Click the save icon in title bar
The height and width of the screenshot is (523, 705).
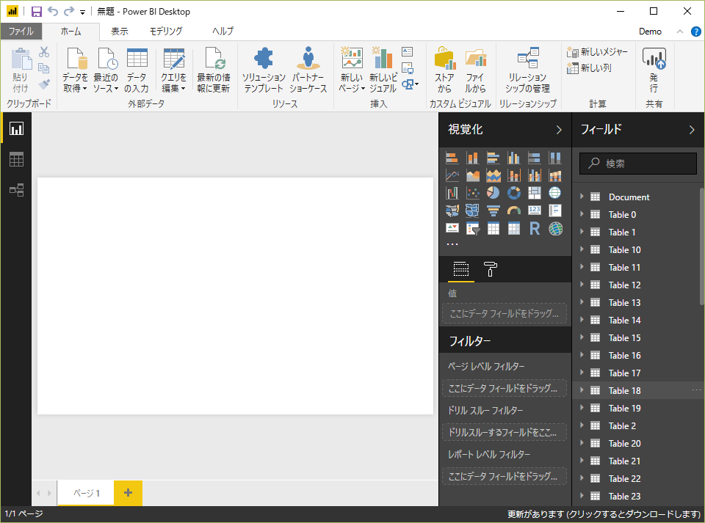point(37,12)
